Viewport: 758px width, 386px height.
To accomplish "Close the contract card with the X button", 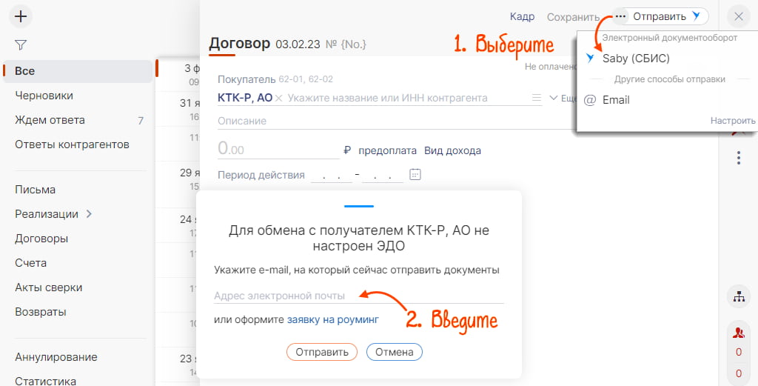I will tap(738, 16).
